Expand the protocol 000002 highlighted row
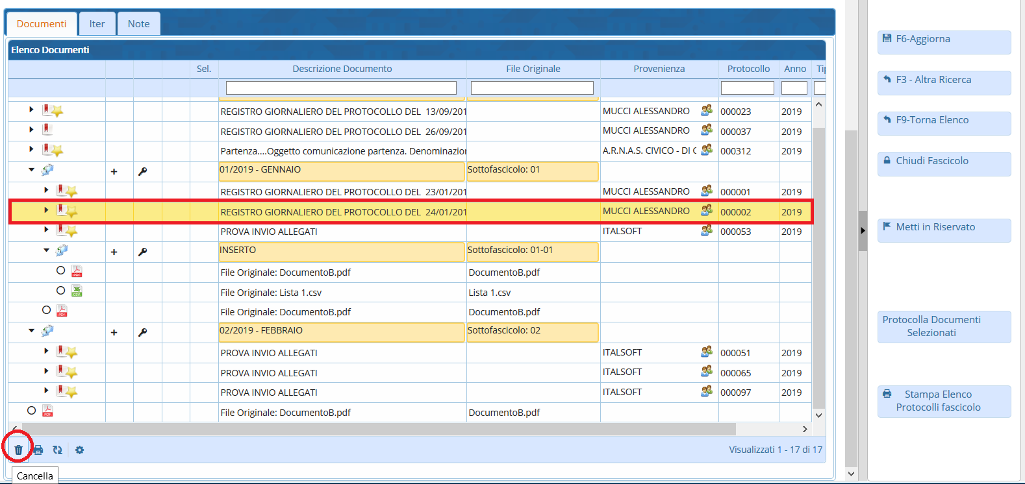The image size is (1025, 484). point(46,210)
